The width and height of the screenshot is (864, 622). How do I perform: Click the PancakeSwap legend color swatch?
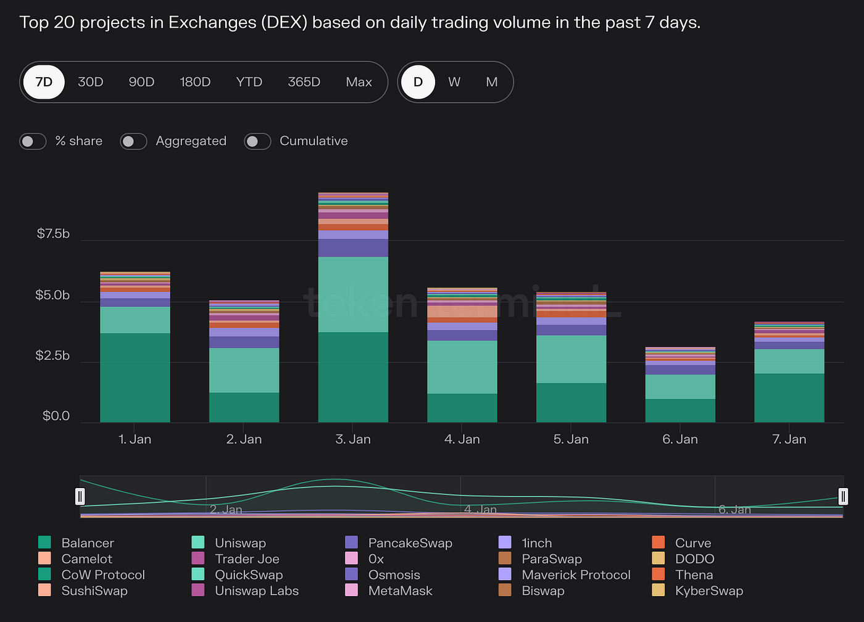pos(351,542)
